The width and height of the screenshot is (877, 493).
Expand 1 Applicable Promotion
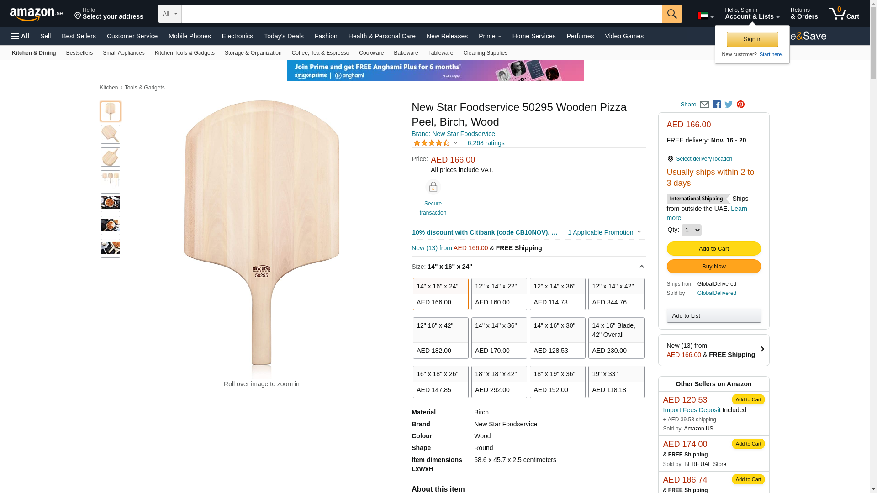[x=604, y=232]
